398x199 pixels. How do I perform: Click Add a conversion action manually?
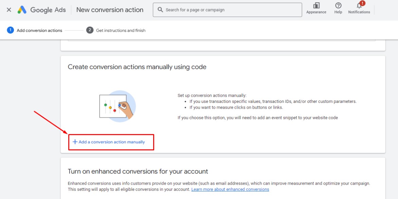point(109,142)
